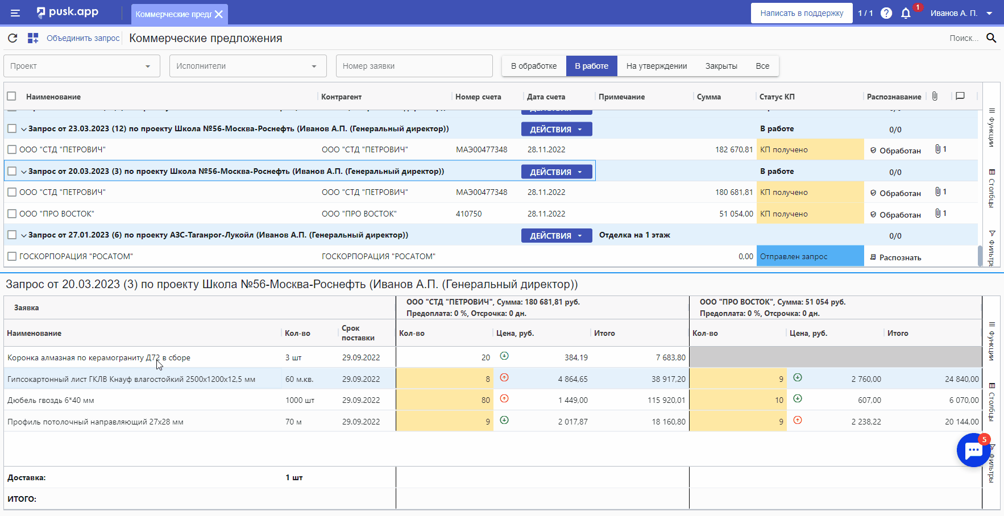Select the В работе tab
The height and width of the screenshot is (516, 1004).
[x=591, y=66]
